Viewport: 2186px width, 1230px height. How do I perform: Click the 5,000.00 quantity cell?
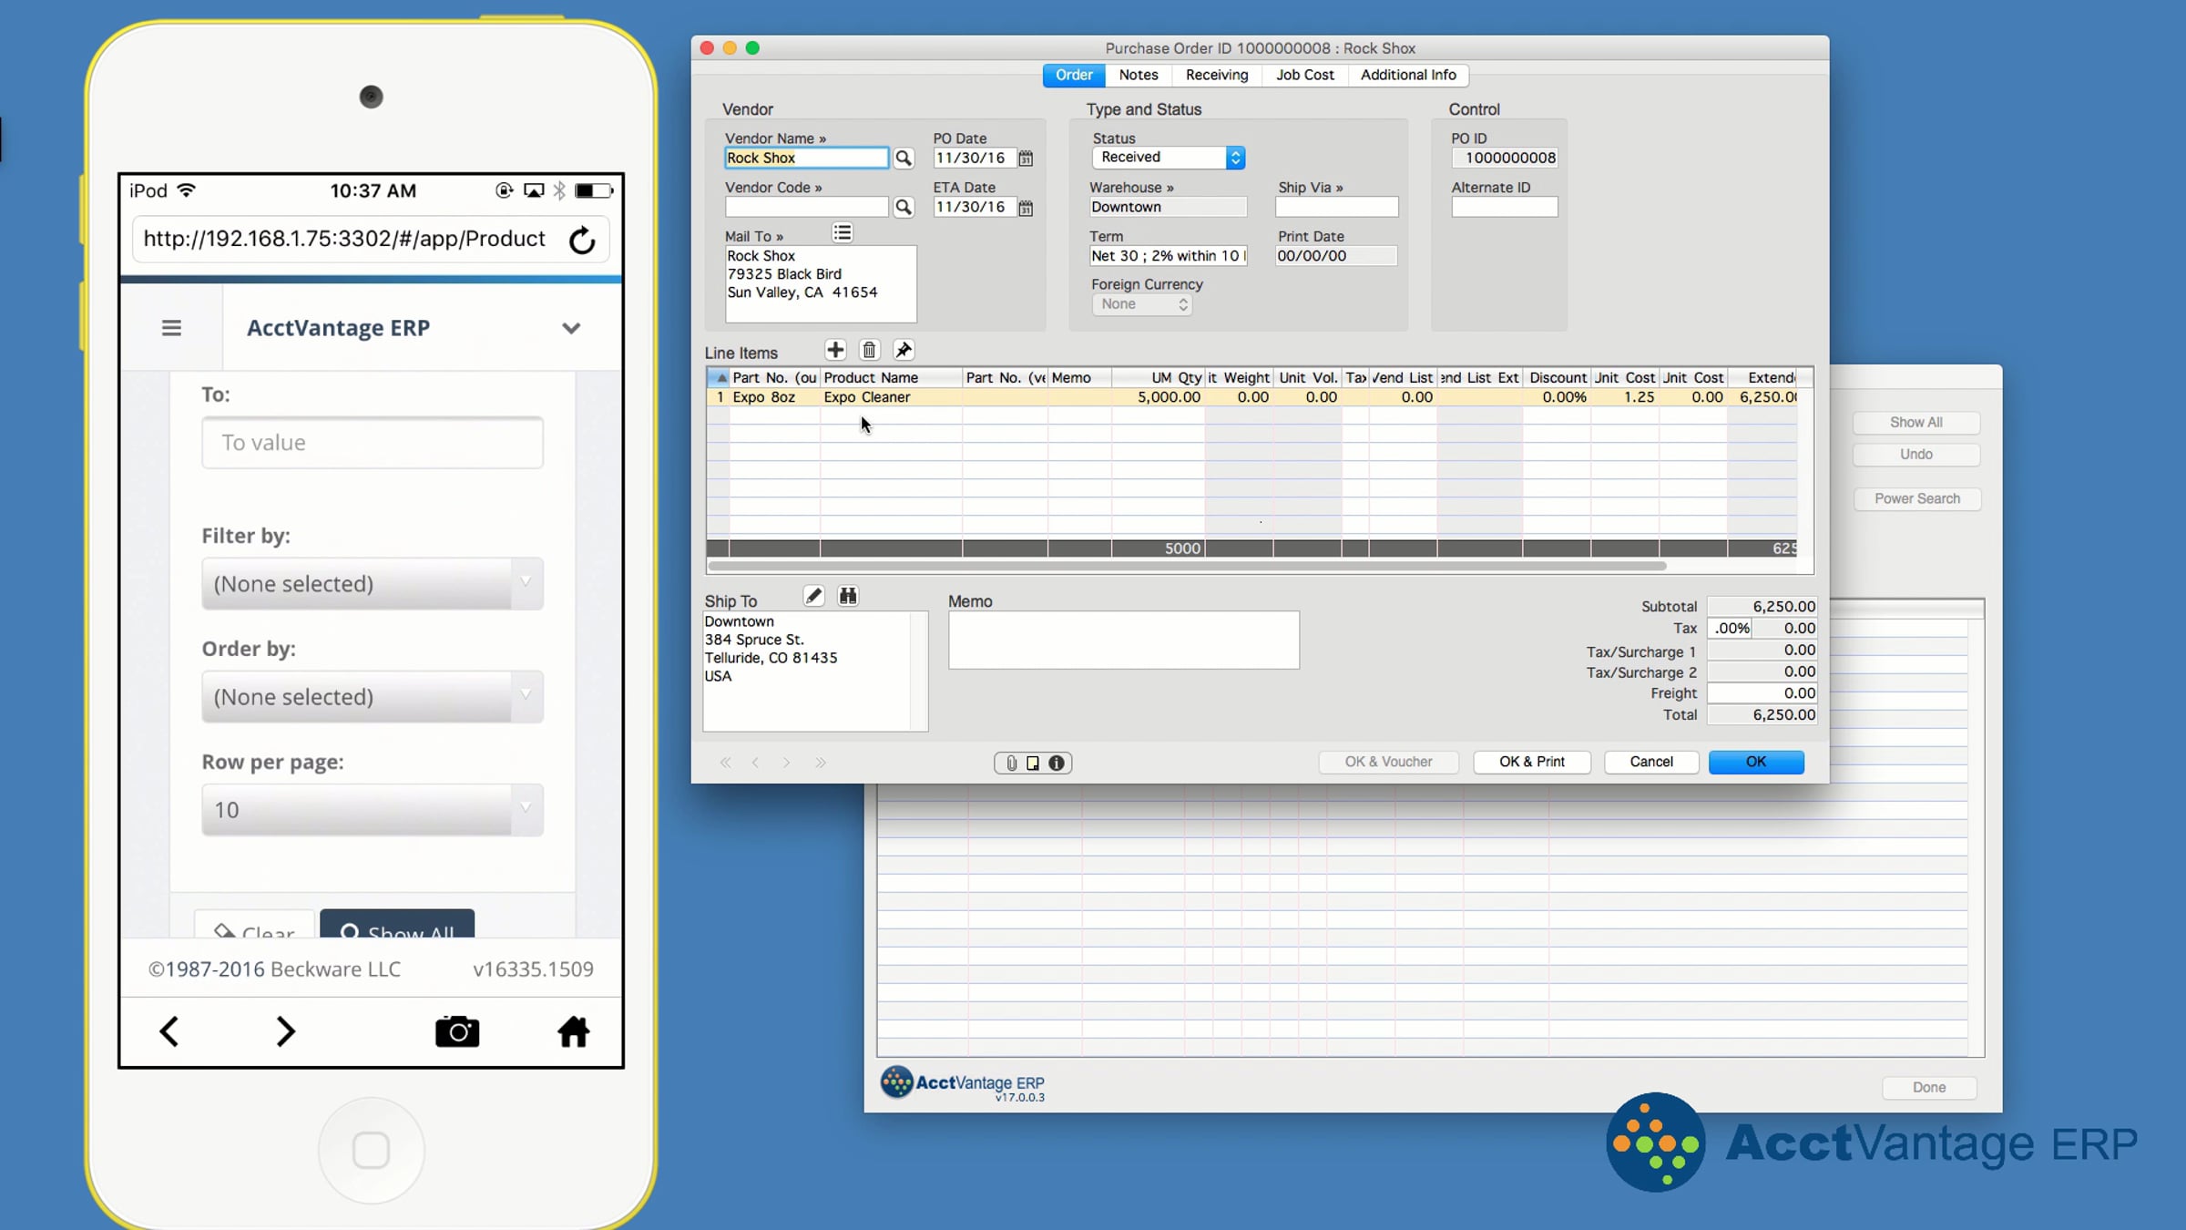tap(1158, 398)
